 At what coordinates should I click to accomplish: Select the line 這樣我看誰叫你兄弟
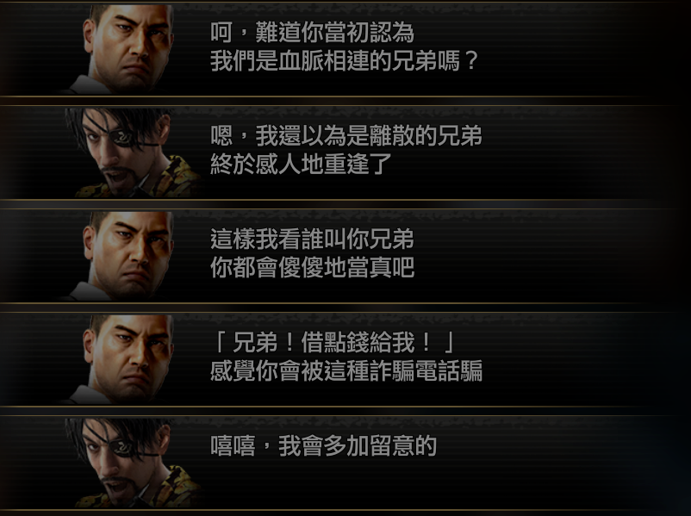coord(312,239)
